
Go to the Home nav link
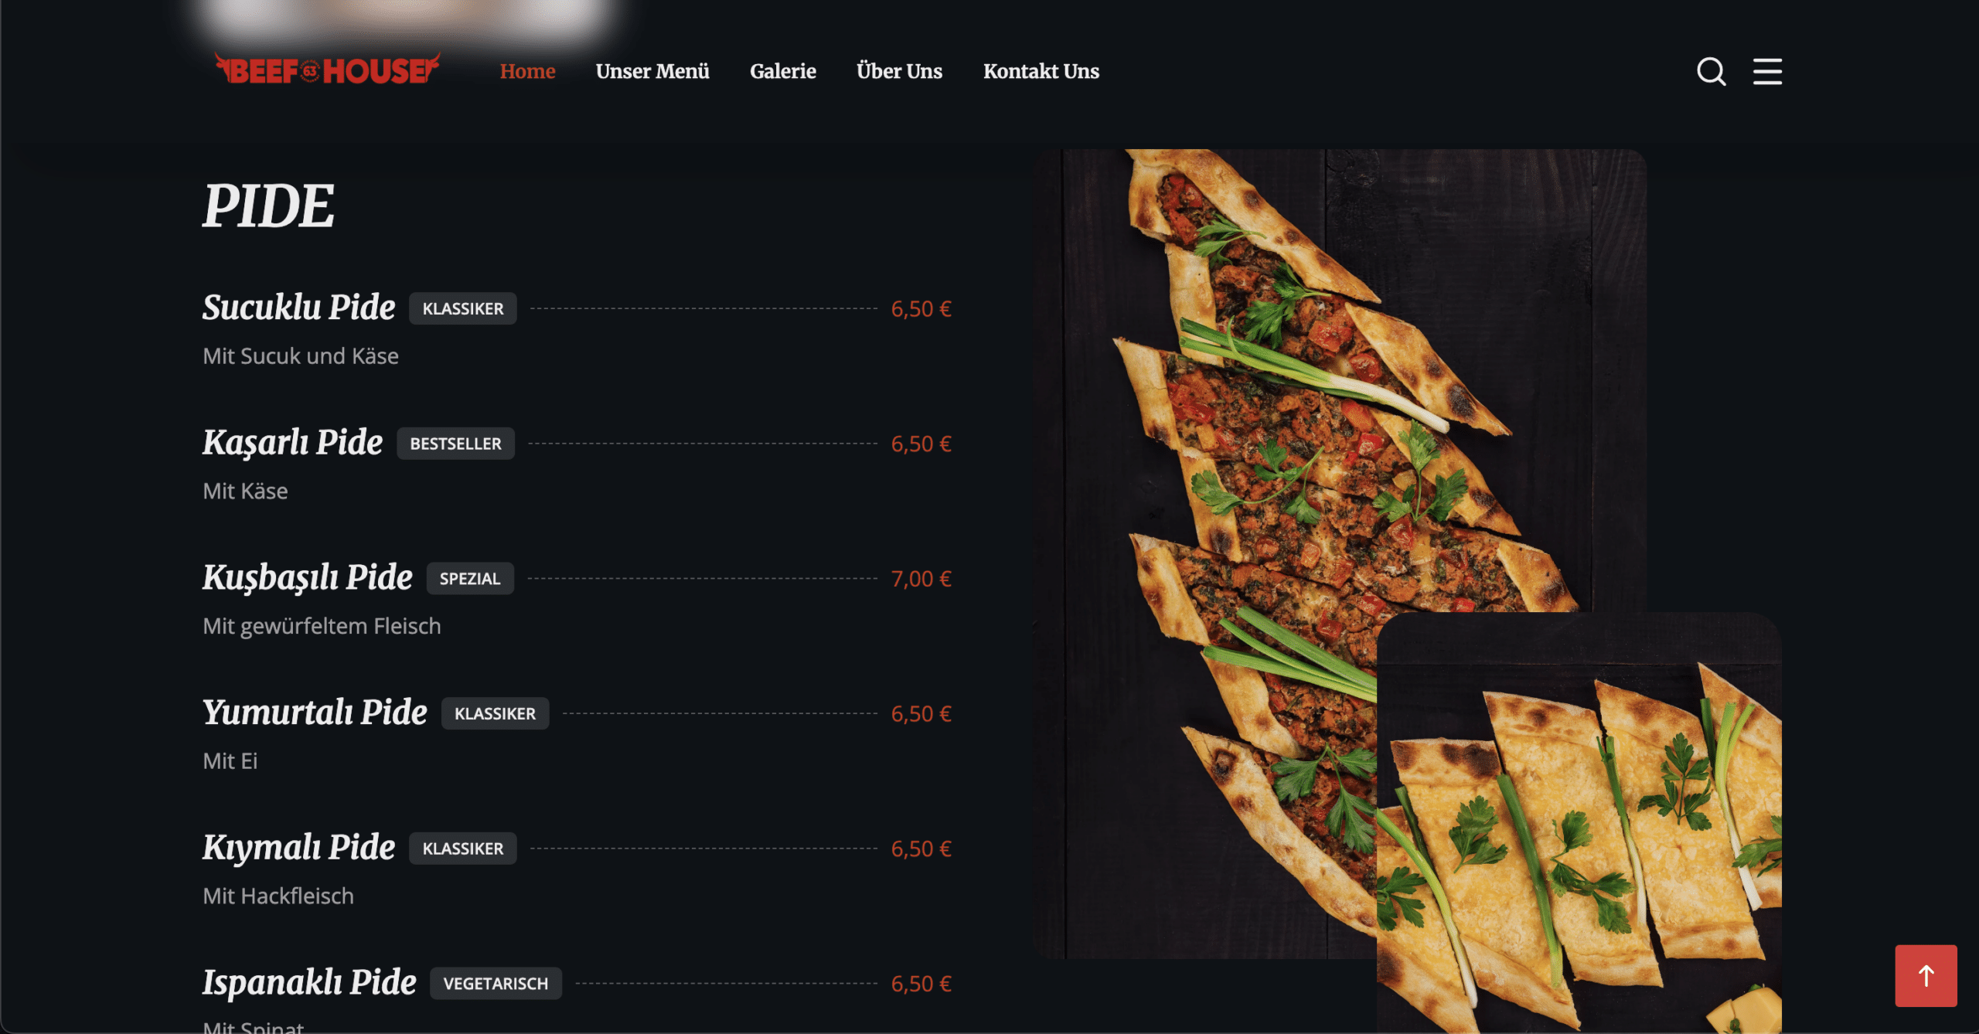click(527, 71)
